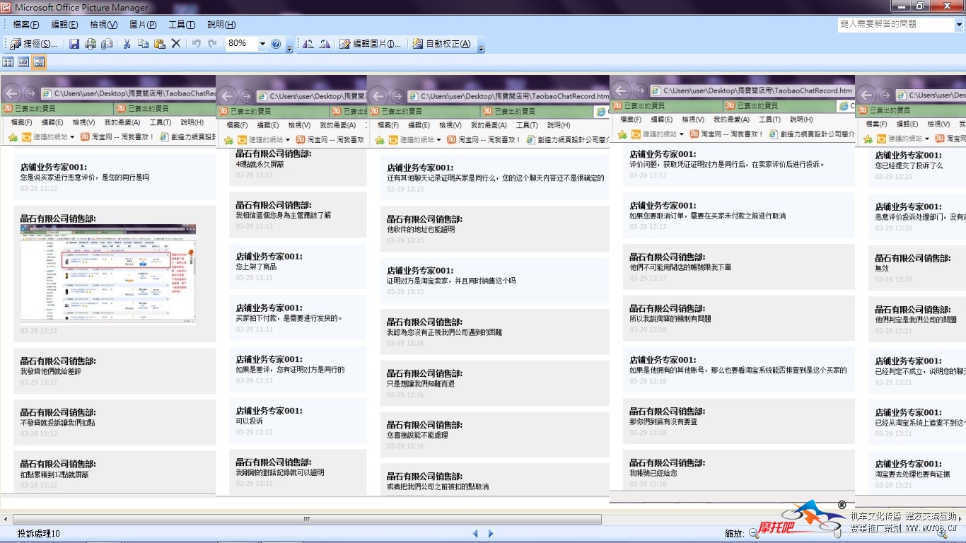This screenshot has height=543, width=966.
Task: Click the 80% zoom percentage field
Action: (x=242, y=44)
